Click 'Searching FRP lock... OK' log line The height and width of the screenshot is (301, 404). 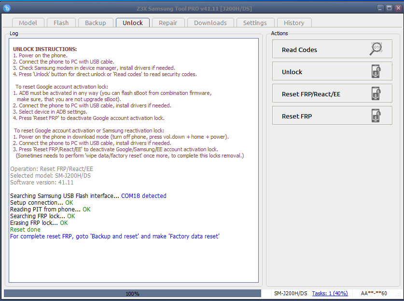pos(42,216)
